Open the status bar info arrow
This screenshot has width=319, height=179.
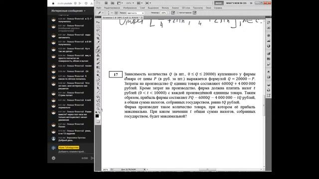[145, 169]
